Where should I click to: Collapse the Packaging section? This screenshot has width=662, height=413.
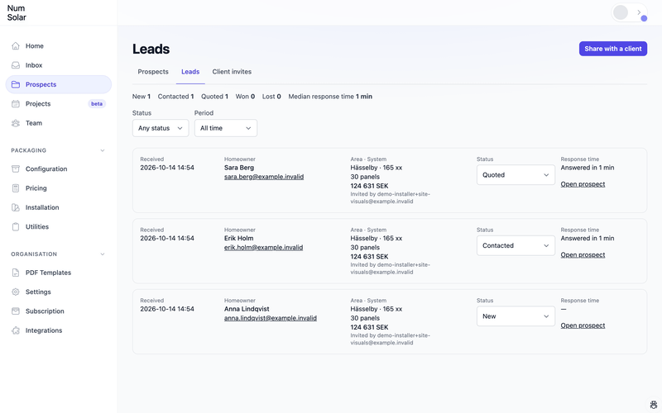point(102,150)
